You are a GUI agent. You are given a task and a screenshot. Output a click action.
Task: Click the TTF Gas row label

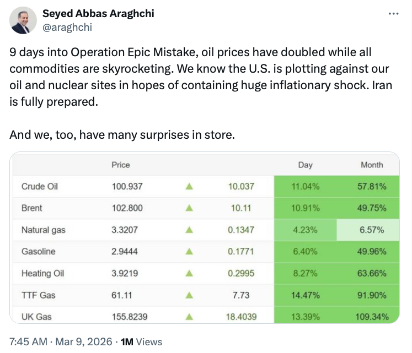pos(39,295)
